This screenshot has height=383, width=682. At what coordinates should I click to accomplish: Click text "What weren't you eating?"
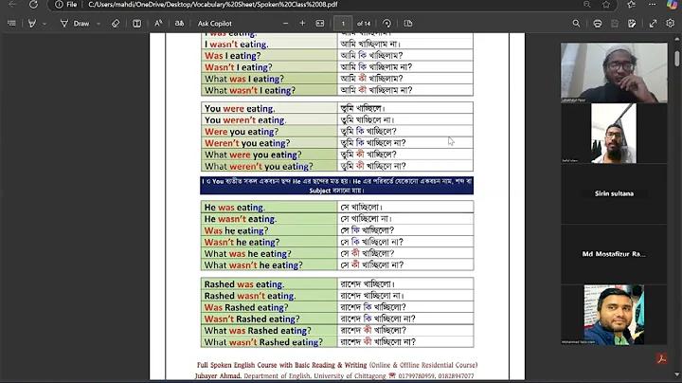[x=259, y=166]
